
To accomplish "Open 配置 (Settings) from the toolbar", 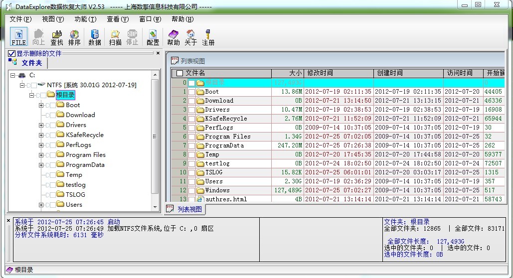I will pos(153,37).
